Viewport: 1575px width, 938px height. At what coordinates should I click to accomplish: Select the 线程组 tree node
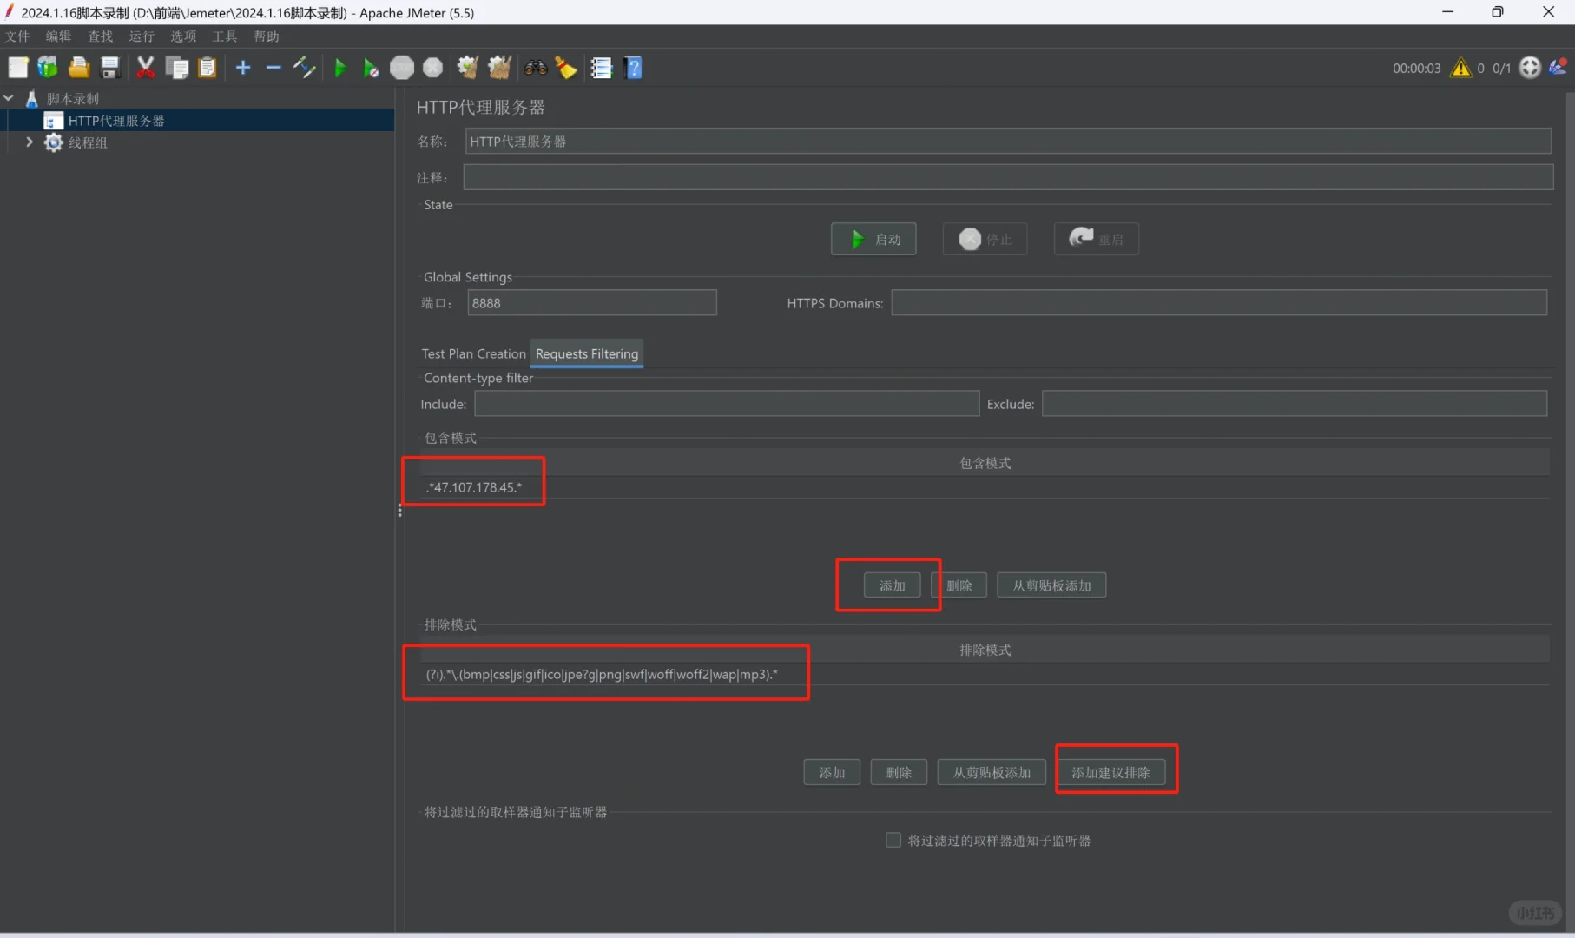pos(88,142)
